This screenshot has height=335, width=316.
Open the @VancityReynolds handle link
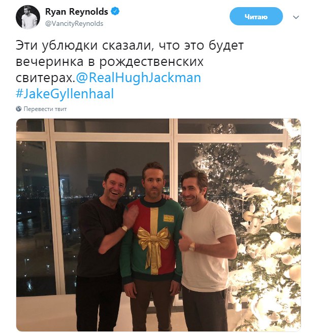pos(74,23)
